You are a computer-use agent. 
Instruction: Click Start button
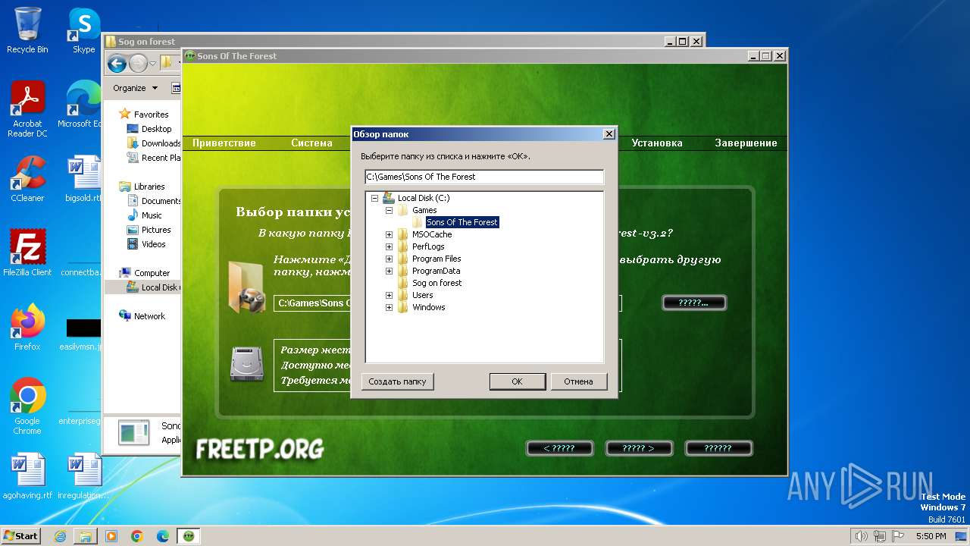click(20, 536)
